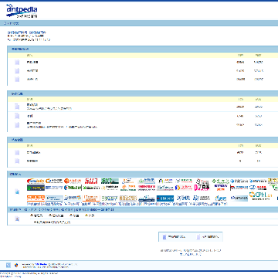Open the second category's header title link
The image size is (278, 278).
(x=17, y=93)
